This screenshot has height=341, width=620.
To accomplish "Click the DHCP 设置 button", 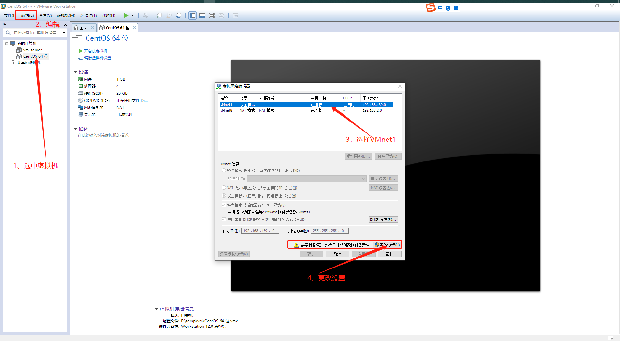I will pyautogui.click(x=383, y=219).
